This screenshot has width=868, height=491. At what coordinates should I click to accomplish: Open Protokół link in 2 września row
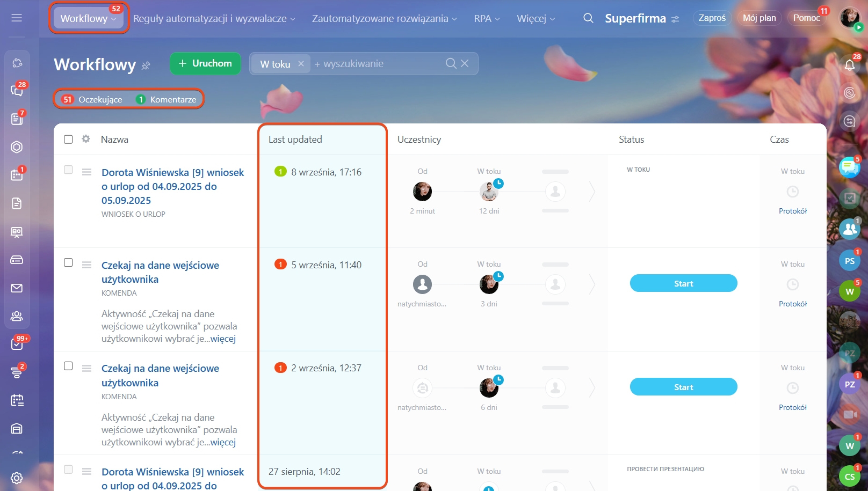(793, 407)
